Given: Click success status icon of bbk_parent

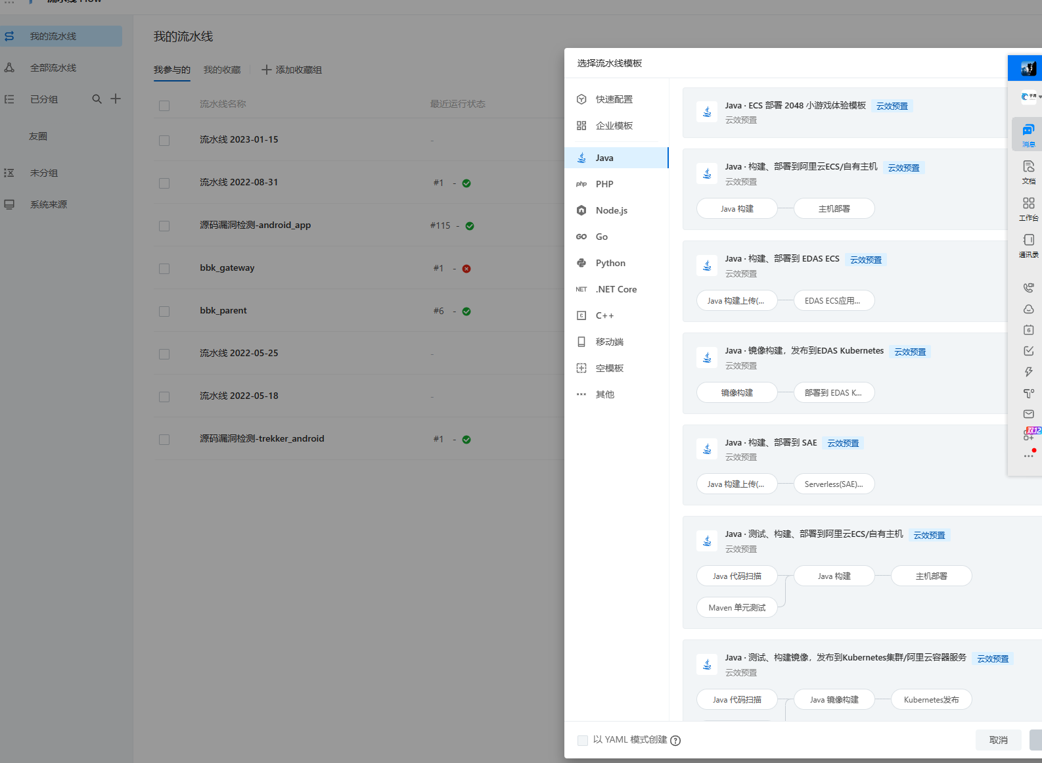Looking at the screenshot, I should pyautogui.click(x=466, y=312).
